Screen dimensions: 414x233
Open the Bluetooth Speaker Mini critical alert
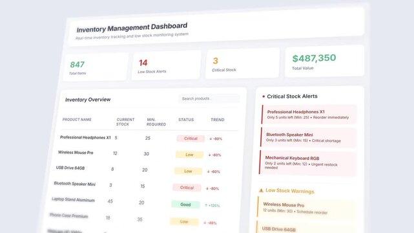tap(308, 137)
